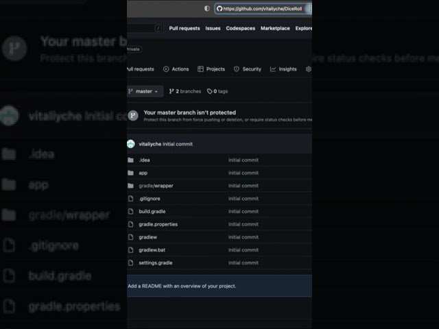
Task: View the 2 branches link
Action: point(185,91)
